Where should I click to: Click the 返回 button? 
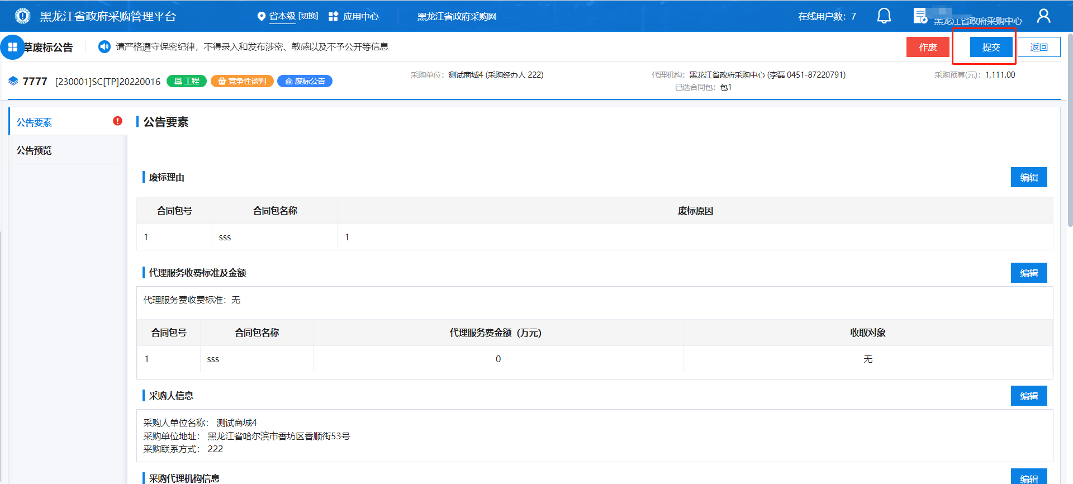pos(1039,47)
